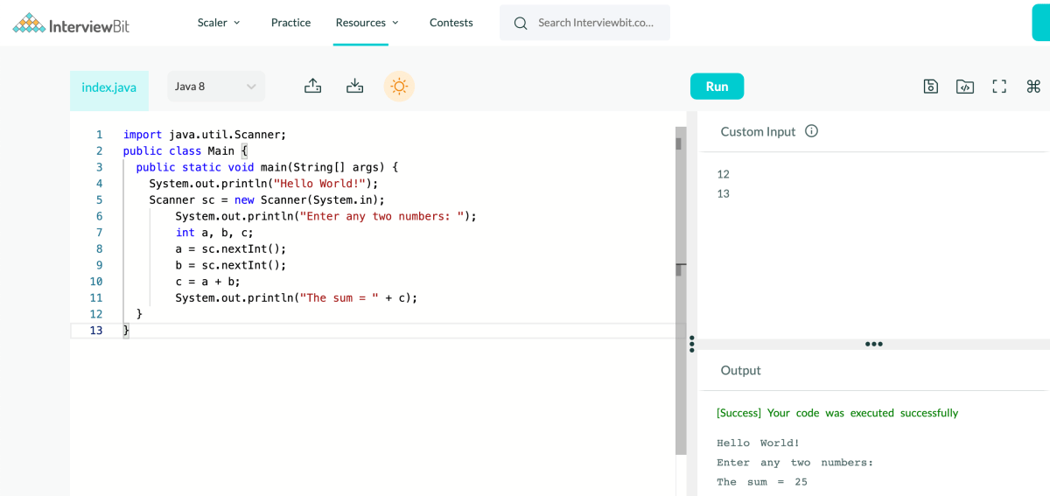Click the 'Hello World!' string in code
The width and height of the screenshot is (1050, 496).
point(319,183)
